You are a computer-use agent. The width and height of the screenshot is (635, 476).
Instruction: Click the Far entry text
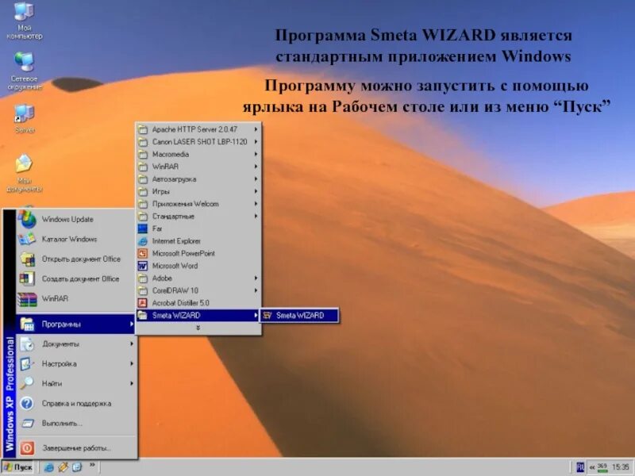pyautogui.click(x=157, y=228)
